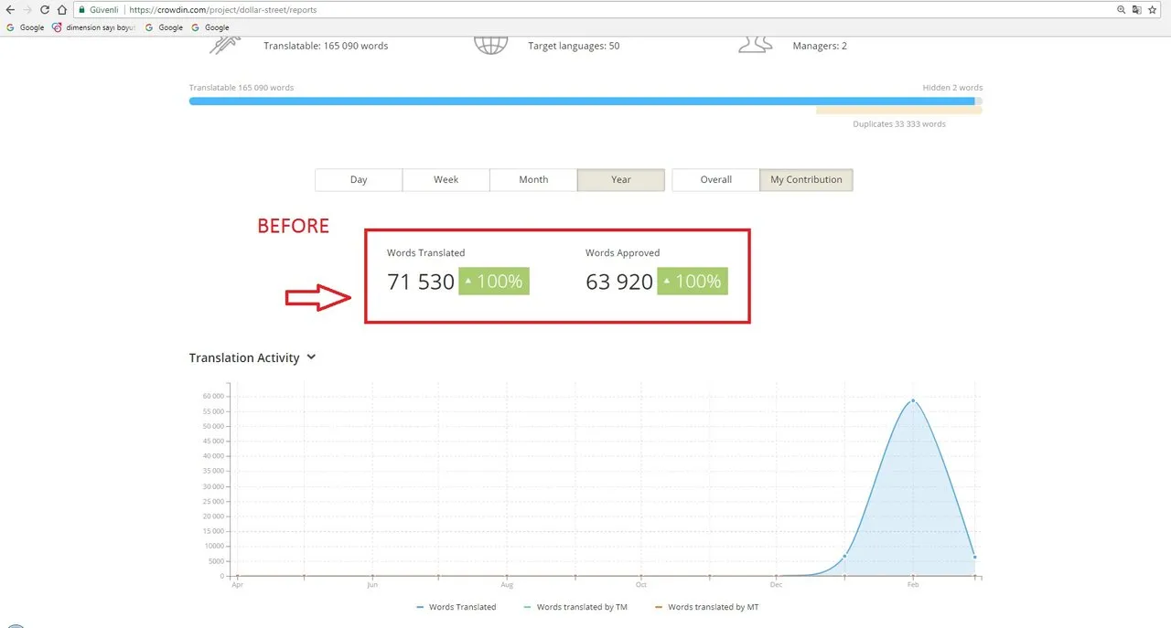This screenshot has height=628, width=1171.
Task: Open the browser home page icon
Action: 61,10
